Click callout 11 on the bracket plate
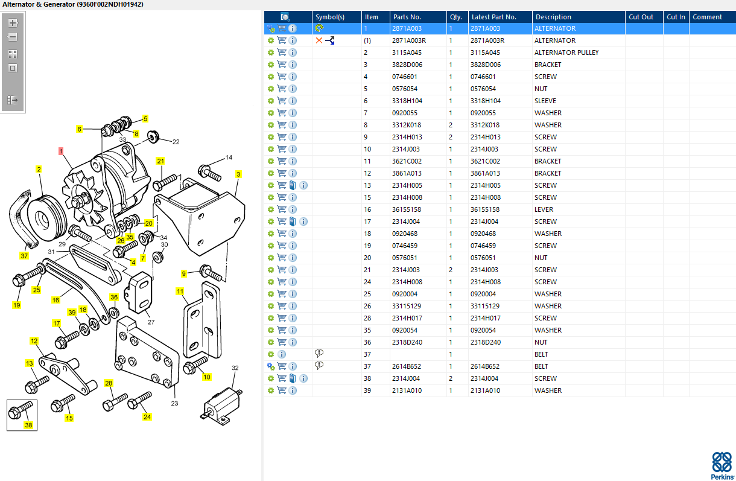 pos(180,291)
